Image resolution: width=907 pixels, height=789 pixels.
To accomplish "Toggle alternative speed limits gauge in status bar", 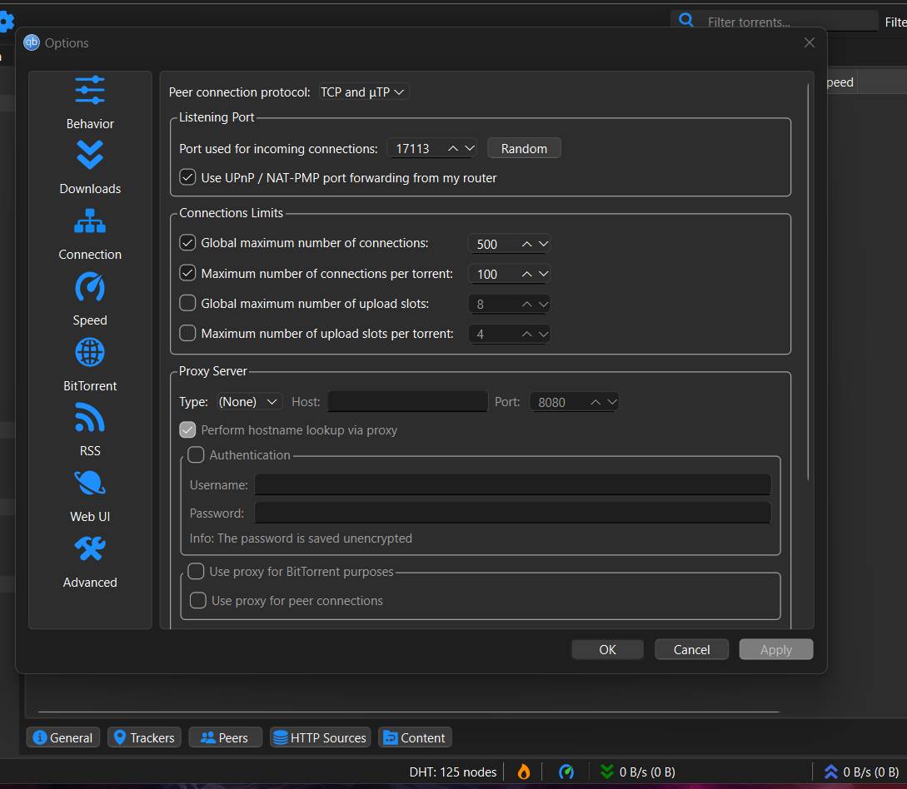I will (566, 772).
